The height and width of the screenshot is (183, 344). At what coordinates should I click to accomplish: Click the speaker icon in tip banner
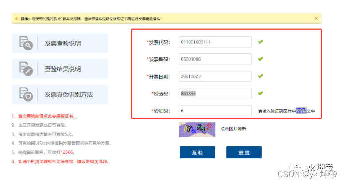[16, 19]
